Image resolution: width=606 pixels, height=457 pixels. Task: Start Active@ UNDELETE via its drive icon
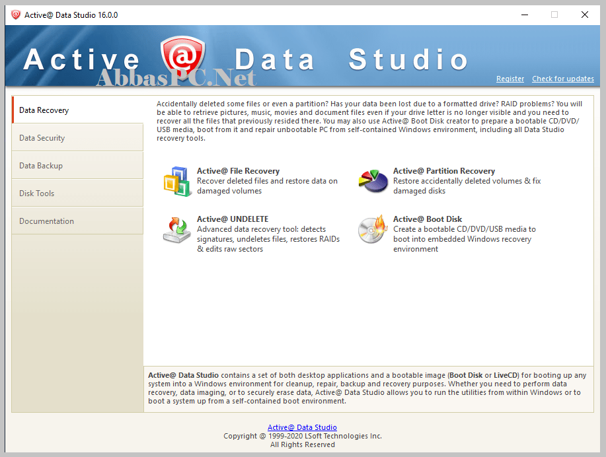pos(177,230)
